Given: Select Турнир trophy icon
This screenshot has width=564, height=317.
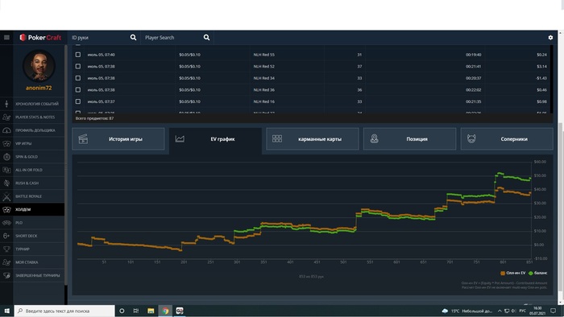Looking at the screenshot, I should tap(6, 249).
